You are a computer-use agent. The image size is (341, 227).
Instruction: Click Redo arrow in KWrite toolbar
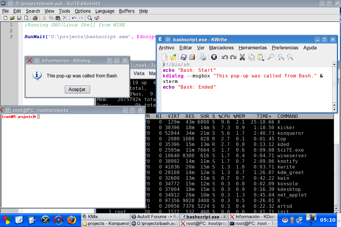point(233,57)
